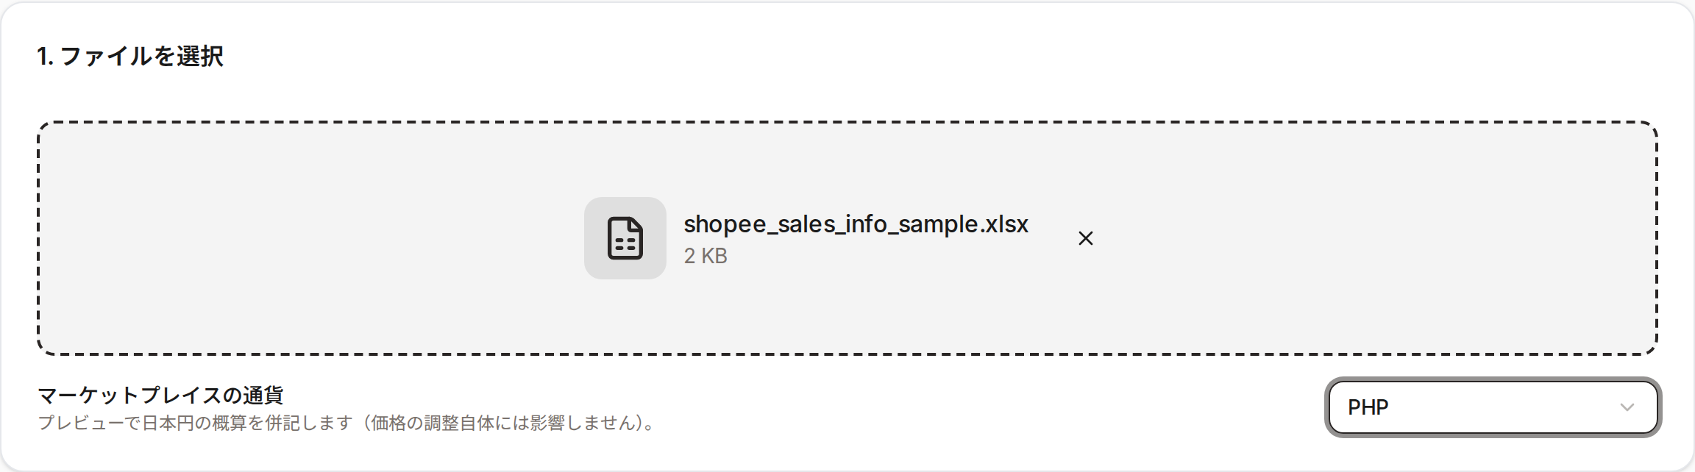Click the dashed border of upload area
The height and width of the screenshot is (472, 1695).
coord(847,123)
